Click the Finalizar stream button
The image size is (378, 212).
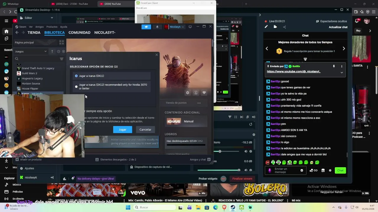242,179
